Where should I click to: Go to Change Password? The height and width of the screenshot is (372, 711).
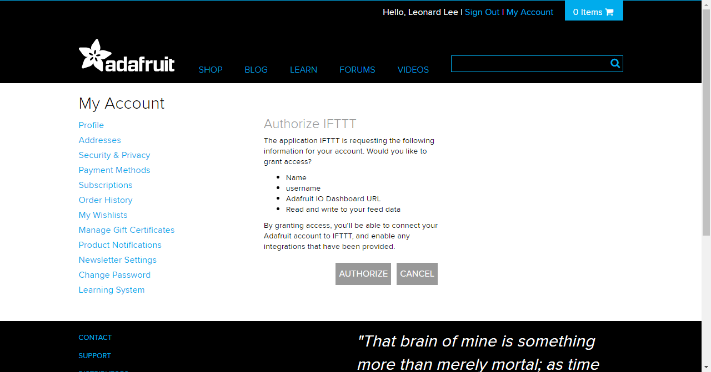click(114, 275)
